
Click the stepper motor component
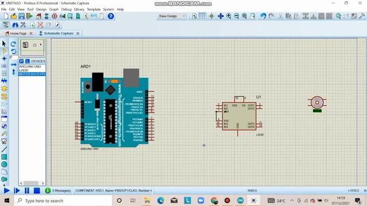click(x=317, y=104)
